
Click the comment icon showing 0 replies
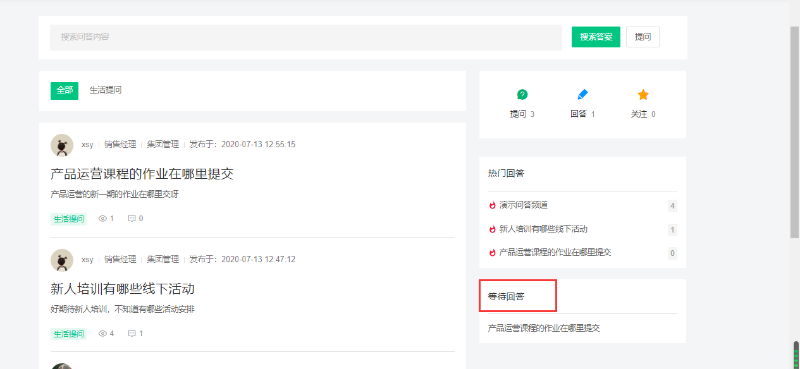click(132, 219)
